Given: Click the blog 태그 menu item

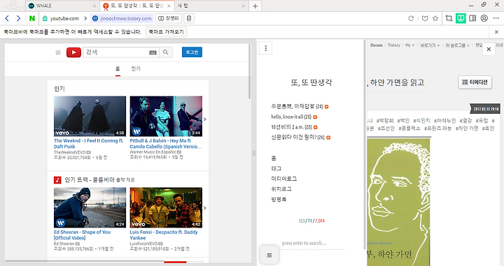Looking at the screenshot, I should (x=276, y=168).
